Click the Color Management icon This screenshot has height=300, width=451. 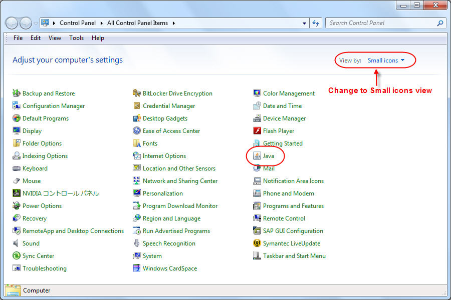coord(257,93)
